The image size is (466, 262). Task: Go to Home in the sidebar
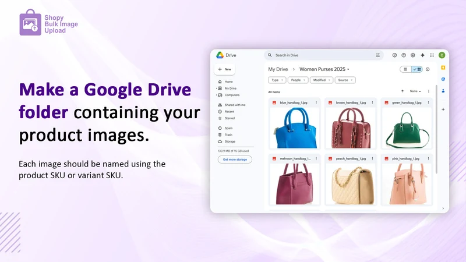pyautogui.click(x=228, y=82)
